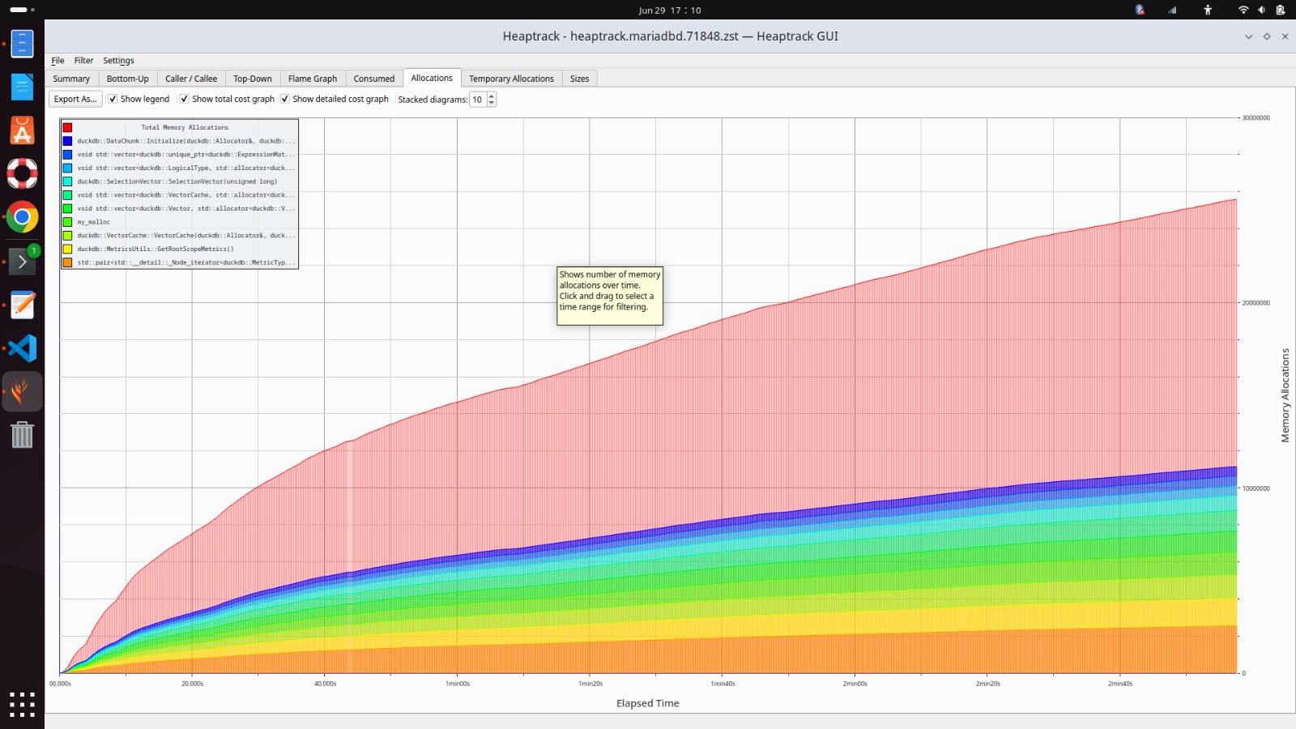Minimize the Heaptrack window
This screenshot has height=729, width=1296.
click(1248, 36)
